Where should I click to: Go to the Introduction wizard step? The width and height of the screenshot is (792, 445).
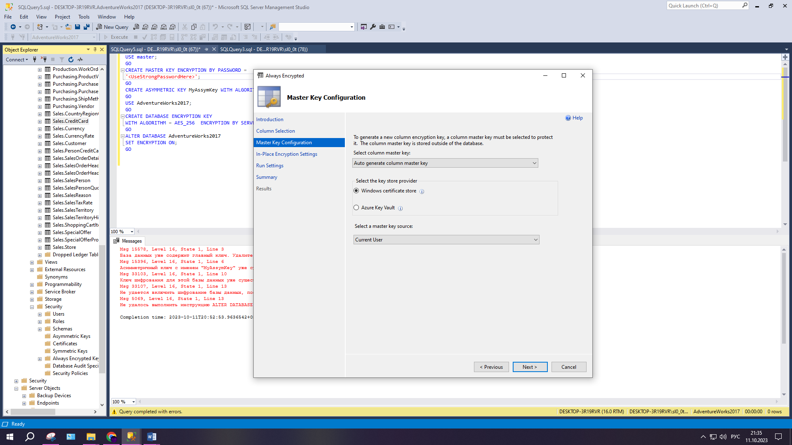(x=270, y=119)
